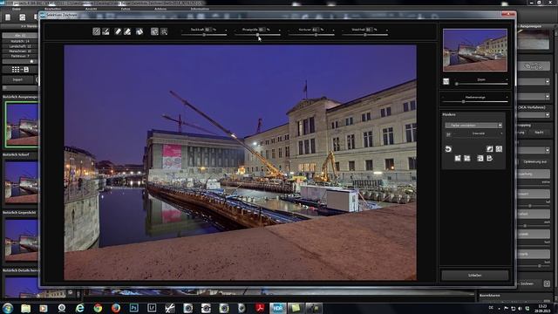Click the star favorites filter in the left panel
The image size is (558, 314).
31,61
